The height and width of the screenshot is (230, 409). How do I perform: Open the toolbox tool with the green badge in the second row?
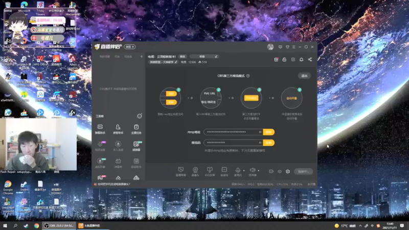tap(137, 146)
